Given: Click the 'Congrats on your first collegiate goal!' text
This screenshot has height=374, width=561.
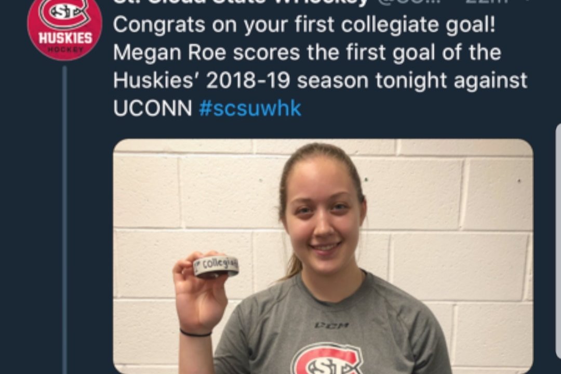Looking at the screenshot, I should (x=304, y=25).
